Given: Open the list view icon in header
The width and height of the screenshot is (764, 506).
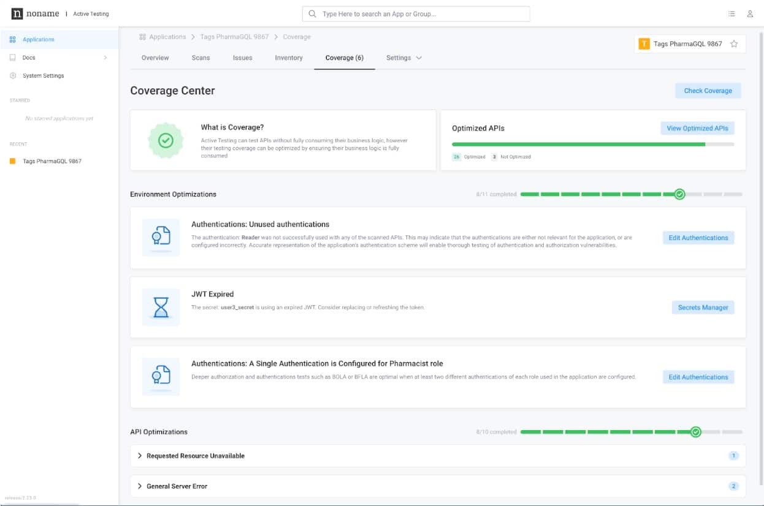Looking at the screenshot, I should point(732,13).
